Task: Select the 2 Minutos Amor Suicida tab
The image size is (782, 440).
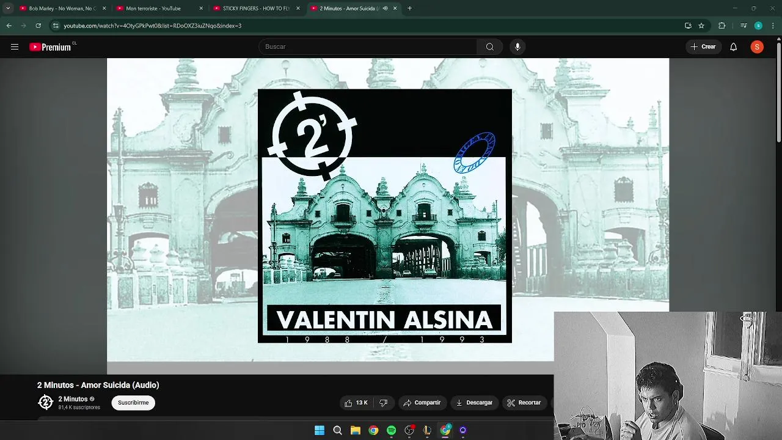Action: click(348, 9)
